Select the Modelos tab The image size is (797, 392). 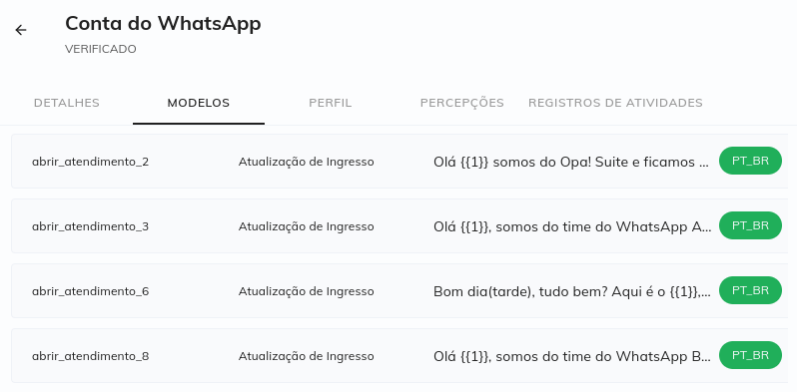tap(199, 103)
